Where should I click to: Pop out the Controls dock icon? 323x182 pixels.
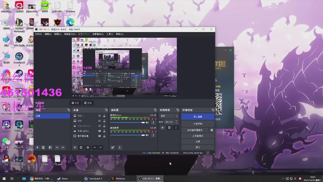tap(213, 110)
